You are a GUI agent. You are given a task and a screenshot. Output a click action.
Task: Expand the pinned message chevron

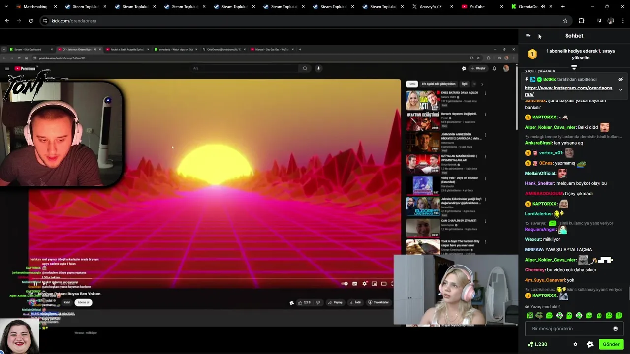[x=620, y=90]
